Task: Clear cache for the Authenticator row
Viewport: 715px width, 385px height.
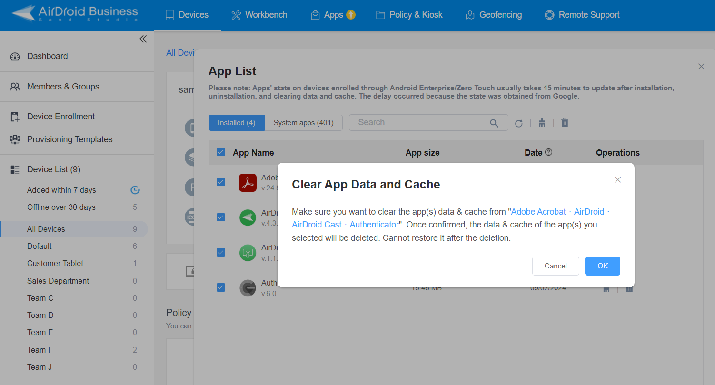Action: [x=606, y=289]
